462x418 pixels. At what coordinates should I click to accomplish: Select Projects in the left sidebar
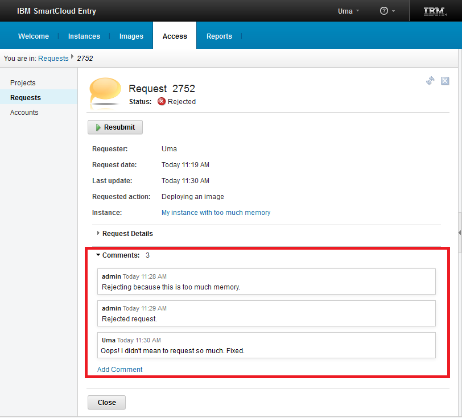(x=23, y=83)
